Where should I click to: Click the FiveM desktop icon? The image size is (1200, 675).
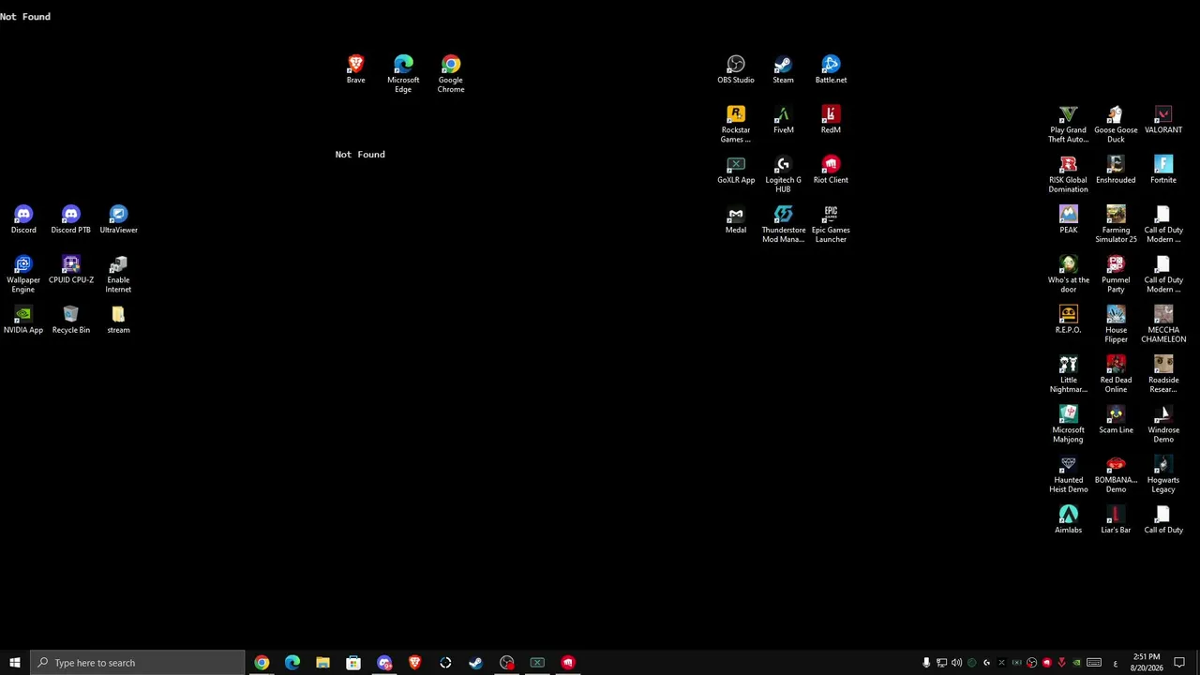click(783, 119)
